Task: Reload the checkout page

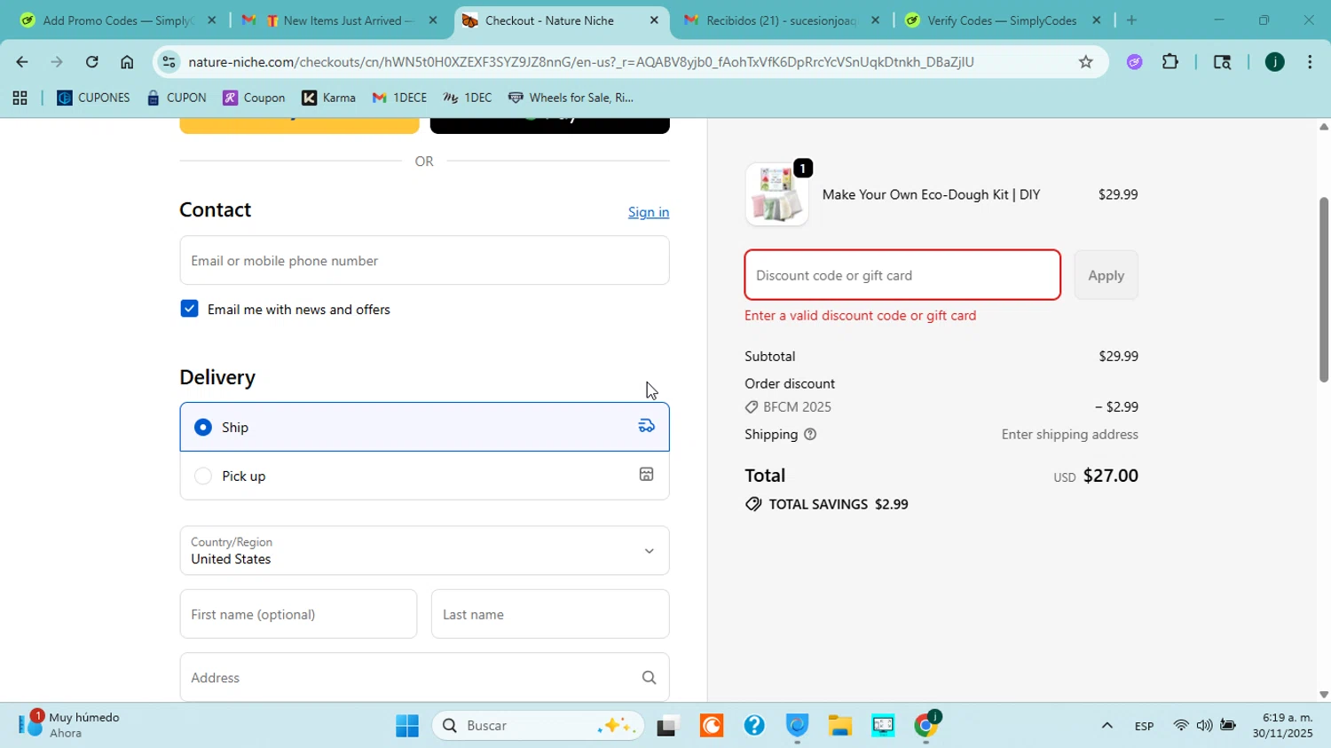Action: coord(92,61)
